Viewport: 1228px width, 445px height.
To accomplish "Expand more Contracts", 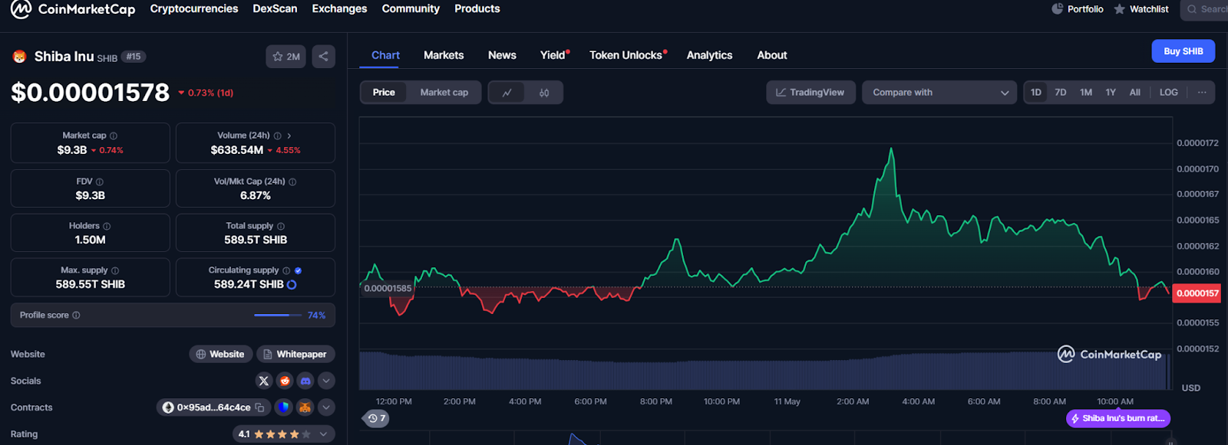I will (326, 407).
